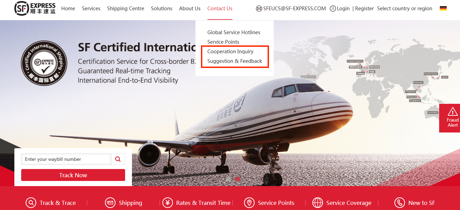Click the Track & Trace magnifier icon
The image size is (460, 210).
(x=31, y=203)
